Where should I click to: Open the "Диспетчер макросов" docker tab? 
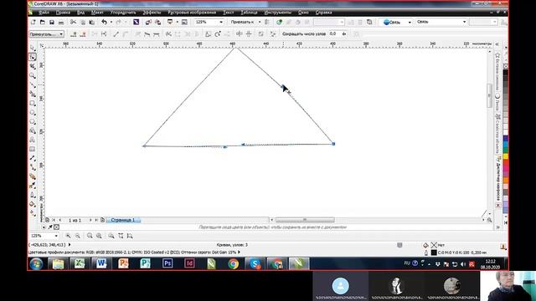(x=497, y=179)
